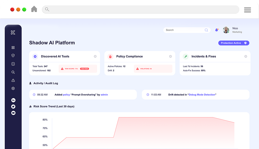Open the "Debug Mode Detection" link
Screen dimensions: 259x149
coord(202,95)
